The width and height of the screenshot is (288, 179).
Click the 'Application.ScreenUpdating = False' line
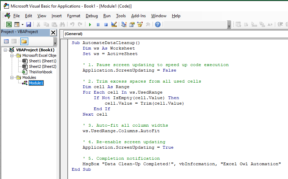[x=129, y=70]
